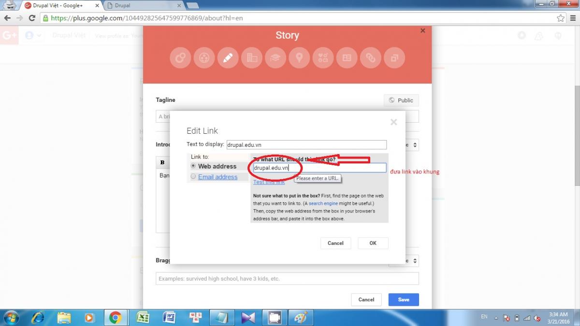580x326 pixels.
Task: Click the blue Save button
Action: point(404,299)
